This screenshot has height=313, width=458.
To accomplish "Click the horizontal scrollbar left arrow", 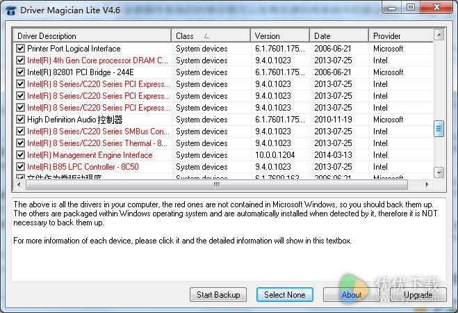I will point(19,185).
